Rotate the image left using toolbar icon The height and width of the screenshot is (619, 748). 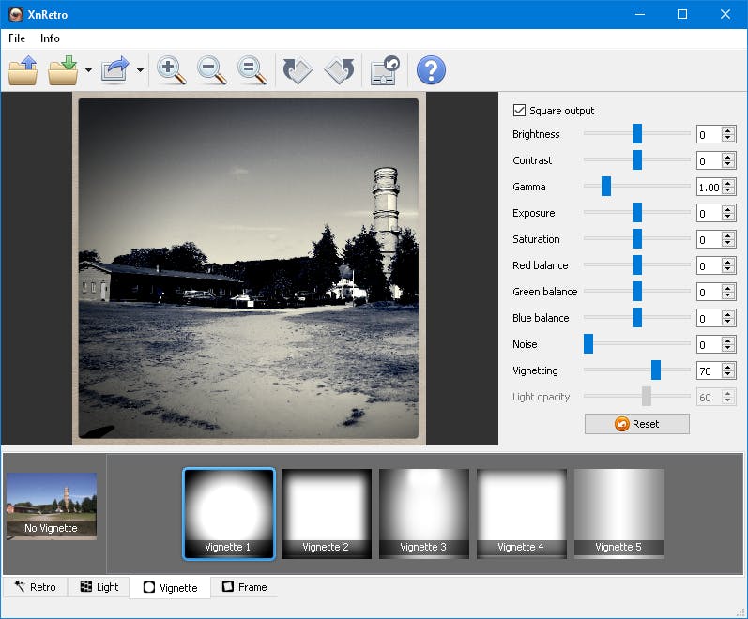click(298, 70)
